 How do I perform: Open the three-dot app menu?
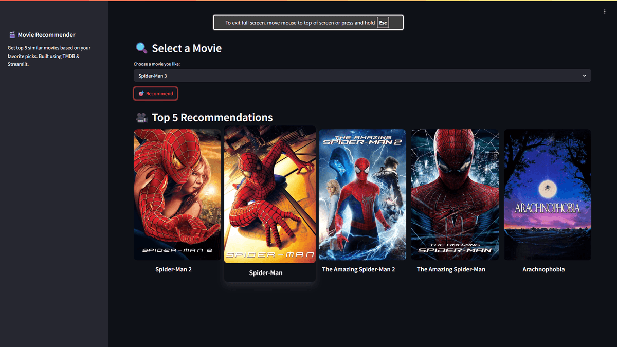605,12
